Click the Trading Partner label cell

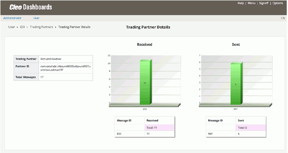tap(26, 59)
